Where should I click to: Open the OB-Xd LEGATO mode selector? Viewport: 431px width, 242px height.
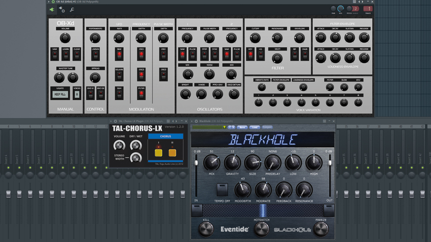[60, 94]
